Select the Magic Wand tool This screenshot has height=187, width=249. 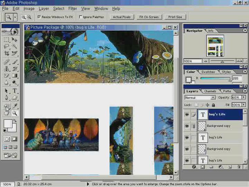(x=15, y=46)
